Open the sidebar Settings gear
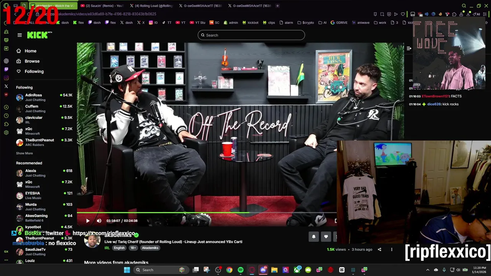The height and width of the screenshot is (276, 491). (6, 132)
